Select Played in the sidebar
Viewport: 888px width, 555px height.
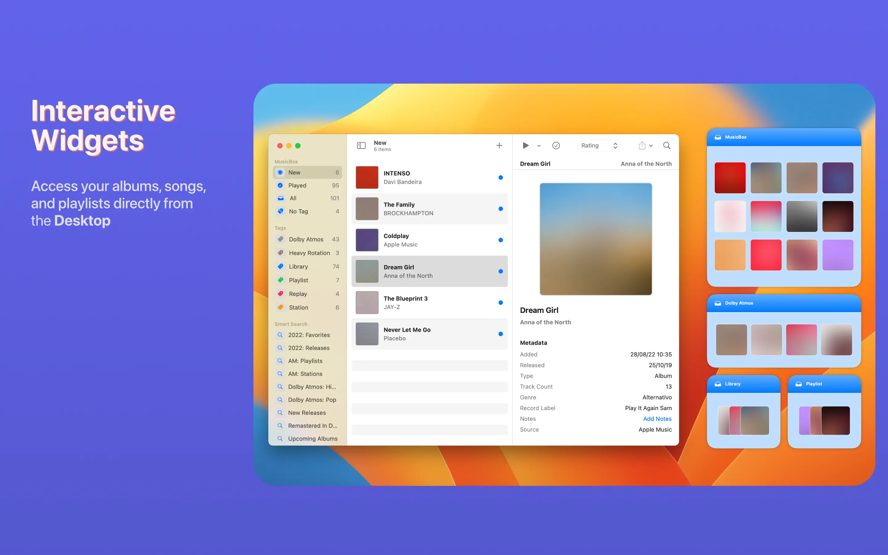pyautogui.click(x=297, y=185)
